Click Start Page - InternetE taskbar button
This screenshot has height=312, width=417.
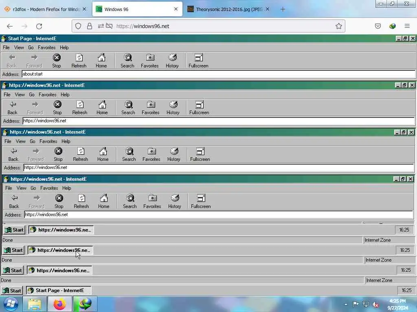click(x=59, y=290)
